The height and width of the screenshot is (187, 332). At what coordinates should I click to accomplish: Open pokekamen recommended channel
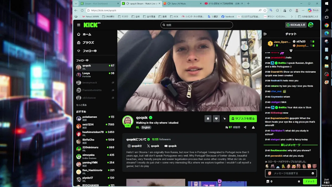pos(95,118)
